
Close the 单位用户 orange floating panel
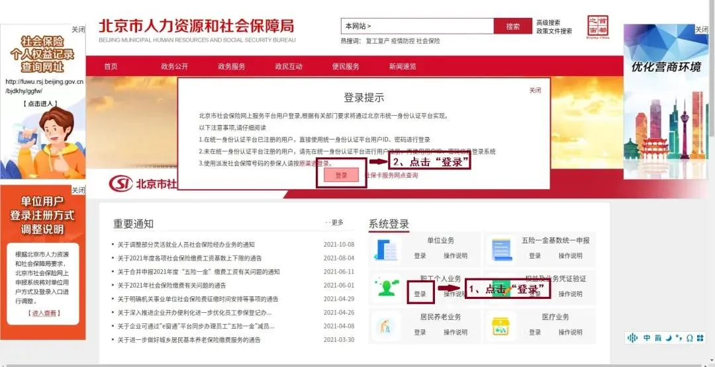click(78, 190)
